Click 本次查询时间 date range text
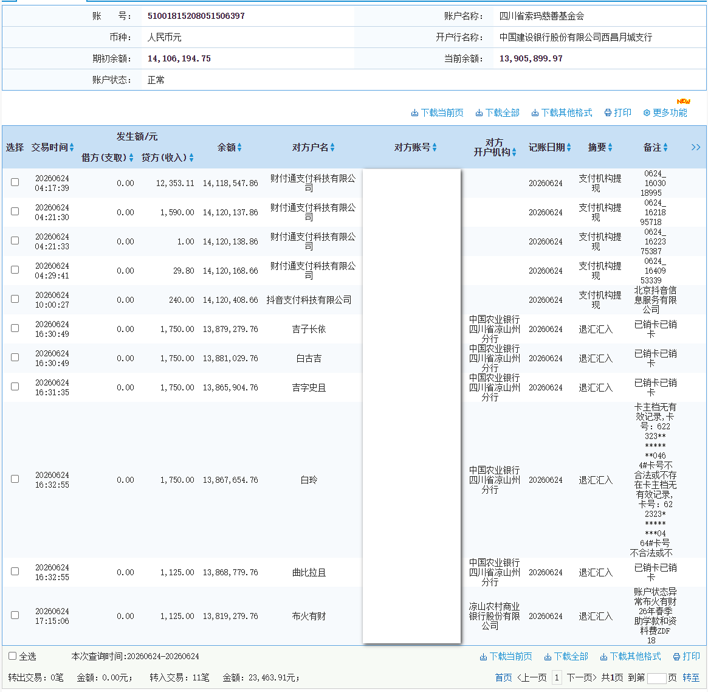708x692 pixels. [135, 656]
